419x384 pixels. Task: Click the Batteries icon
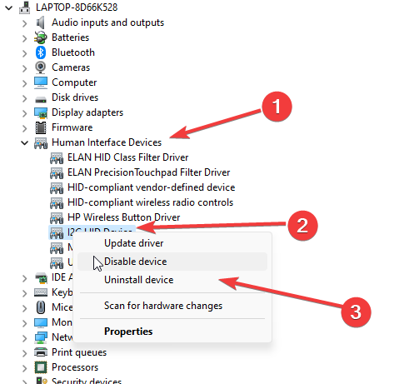click(41, 37)
